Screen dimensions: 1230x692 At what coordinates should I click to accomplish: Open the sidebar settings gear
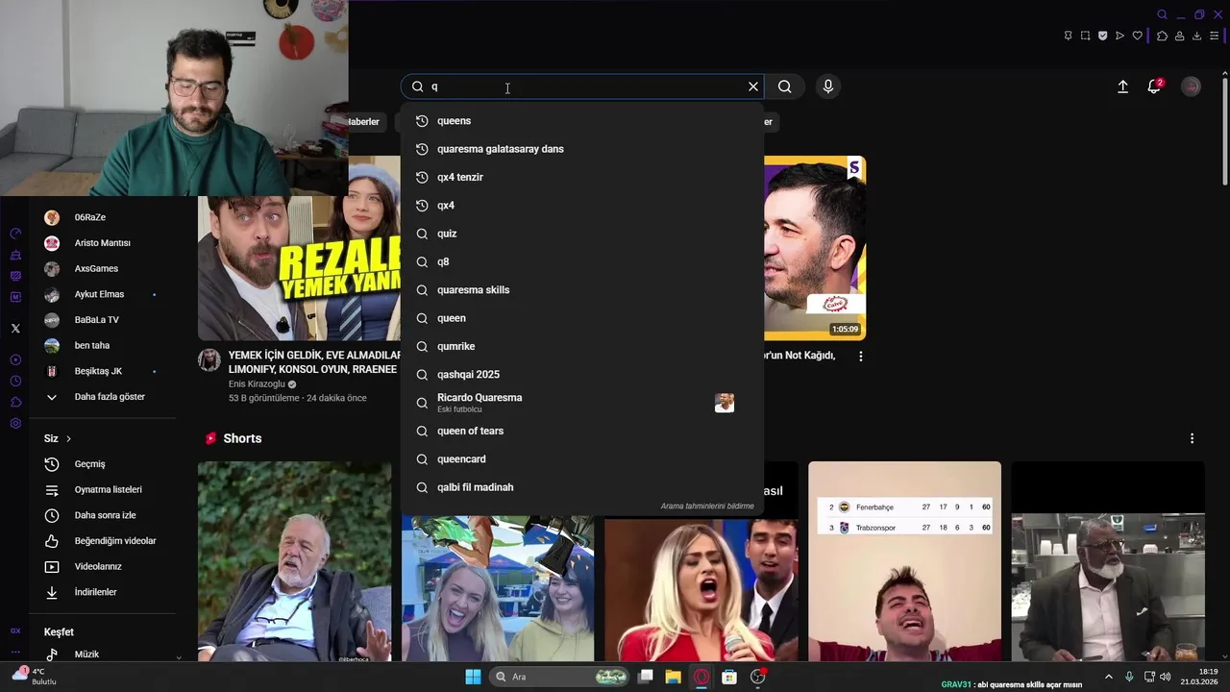[x=15, y=423]
